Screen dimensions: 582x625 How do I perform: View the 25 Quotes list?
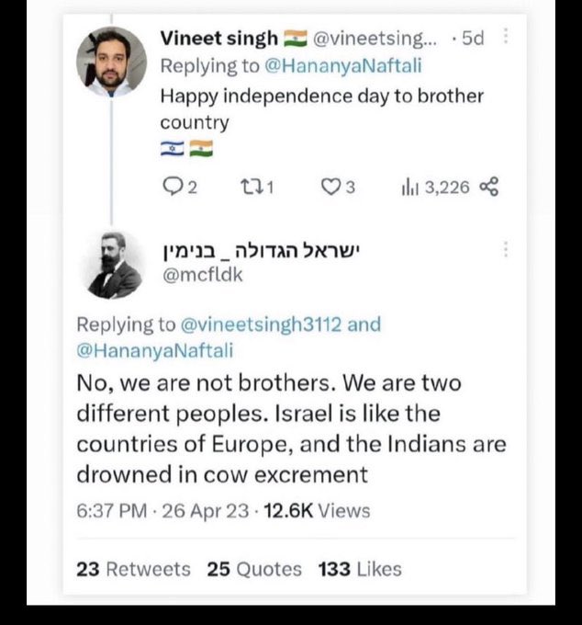(254, 569)
